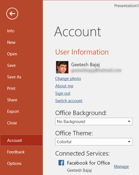139x175 pixels.
Task: Click the user profile photo
Action: click(62, 67)
